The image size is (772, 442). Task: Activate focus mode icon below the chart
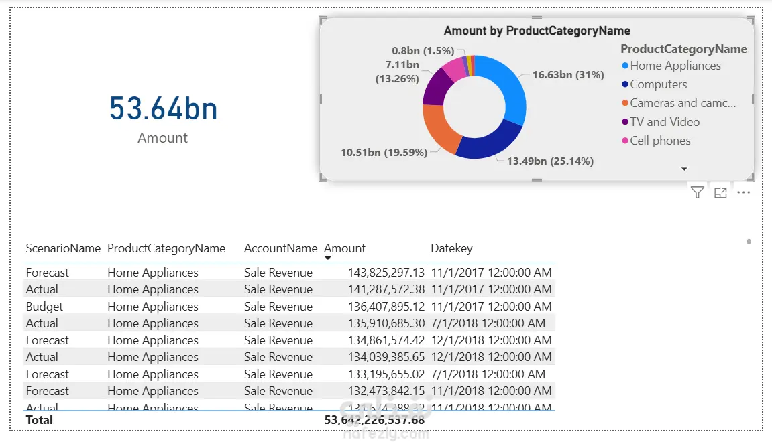[x=720, y=193]
